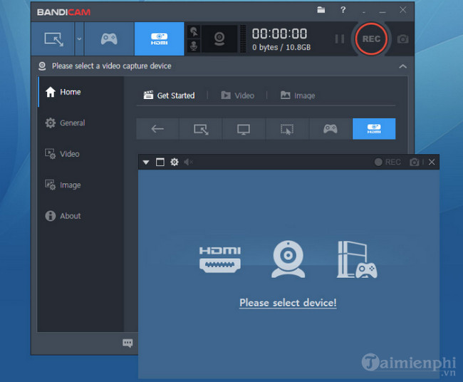Viewport: 463px width, 382px height.
Task: Switch to game recording mode in top toolbar
Action: click(x=109, y=38)
